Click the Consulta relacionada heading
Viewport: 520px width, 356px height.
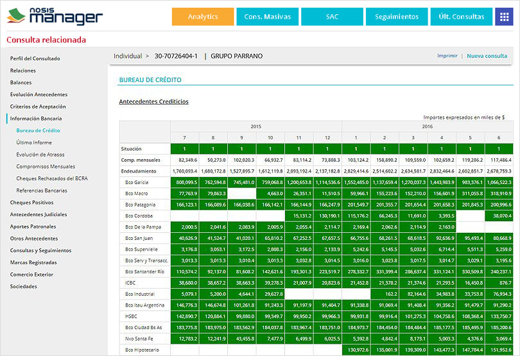(x=46, y=40)
